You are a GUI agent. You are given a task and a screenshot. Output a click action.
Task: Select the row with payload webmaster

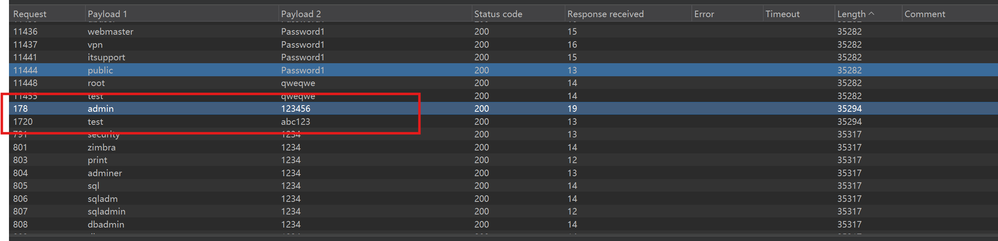(110, 31)
